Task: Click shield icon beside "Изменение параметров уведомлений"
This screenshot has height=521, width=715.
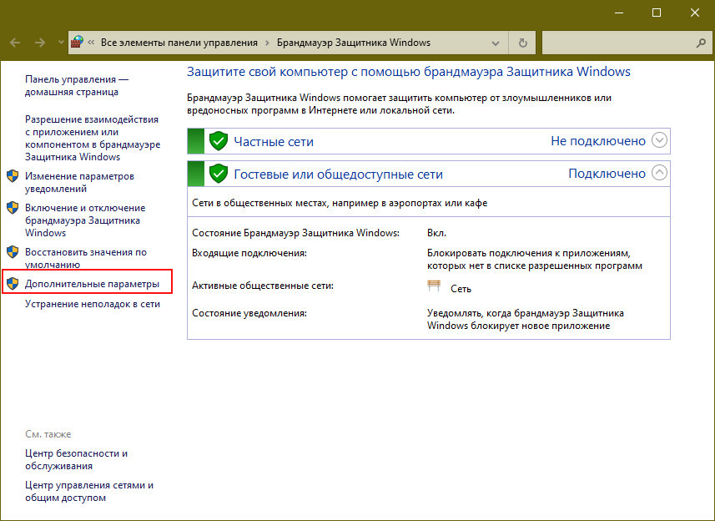Action: 13,177
